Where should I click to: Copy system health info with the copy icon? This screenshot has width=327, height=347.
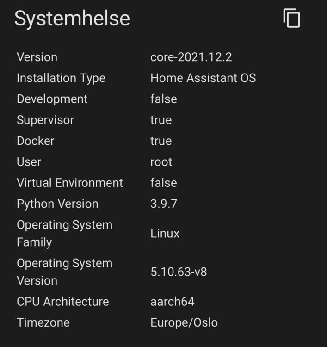coord(291,19)
